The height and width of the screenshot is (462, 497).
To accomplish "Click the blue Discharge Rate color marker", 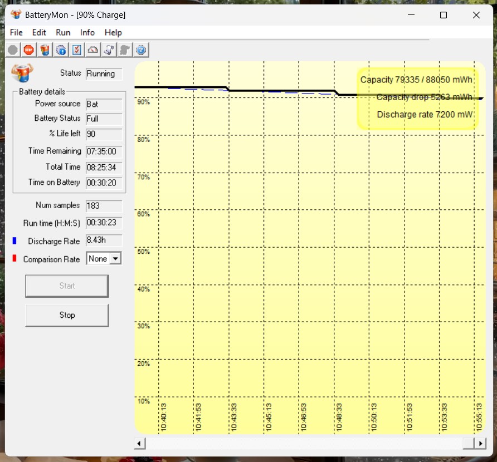I will tap(14, 240).
